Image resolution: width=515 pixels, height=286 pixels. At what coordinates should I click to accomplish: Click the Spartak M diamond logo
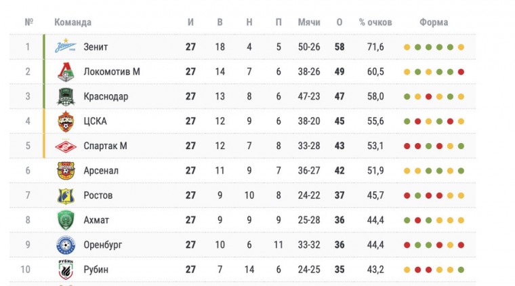tap(66, 146)
